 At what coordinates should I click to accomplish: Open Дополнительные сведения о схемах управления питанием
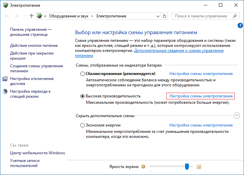(179, 51)
